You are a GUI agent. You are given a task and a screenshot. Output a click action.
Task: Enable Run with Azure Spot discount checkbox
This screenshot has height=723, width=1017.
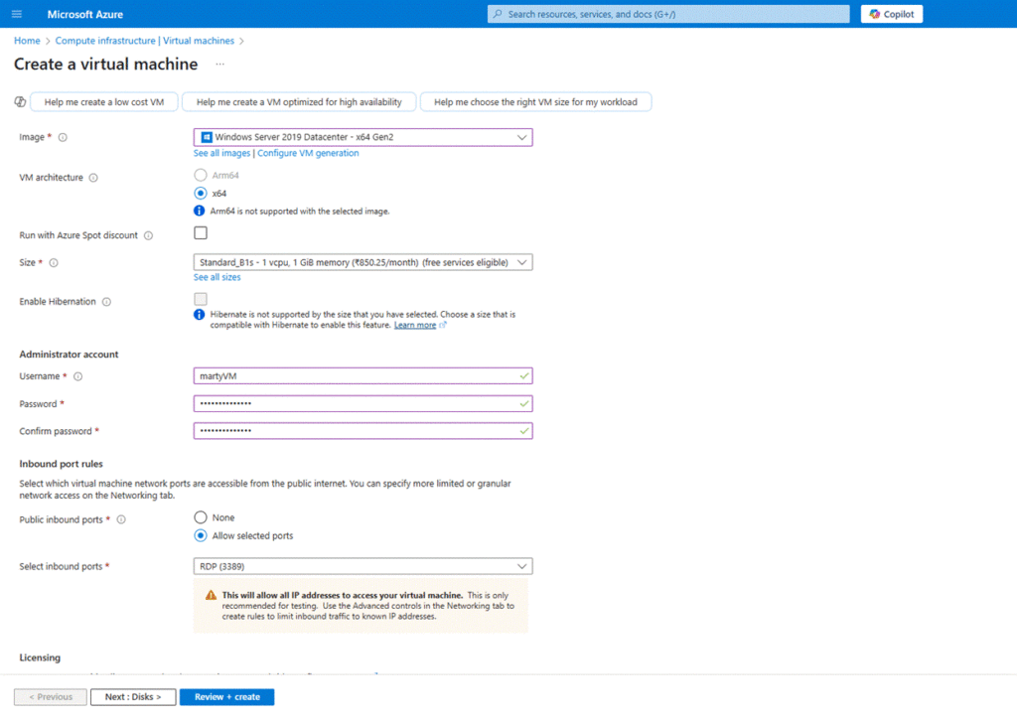201,233
